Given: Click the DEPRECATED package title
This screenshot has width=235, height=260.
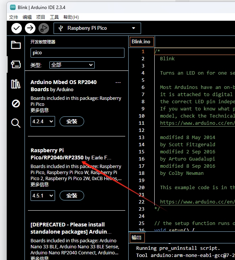Looking at the screenshot, I should [71, 228].
